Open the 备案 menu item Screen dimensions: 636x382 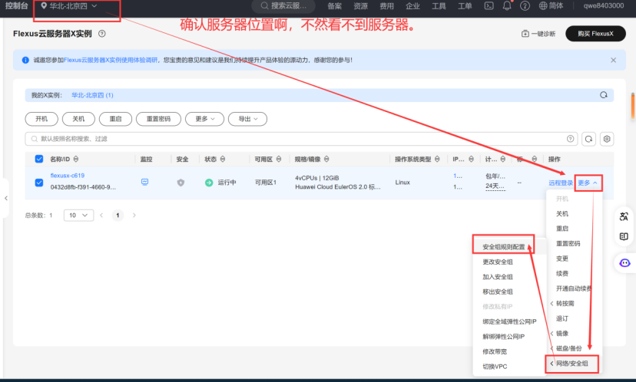334,5
